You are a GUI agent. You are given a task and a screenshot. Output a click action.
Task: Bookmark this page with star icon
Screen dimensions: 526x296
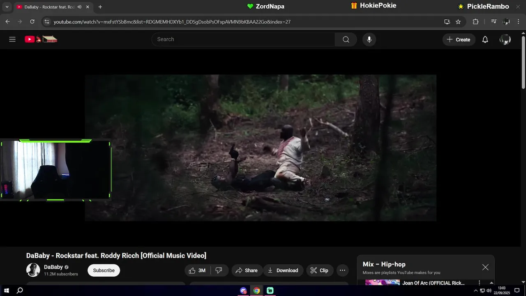[458, 22]
